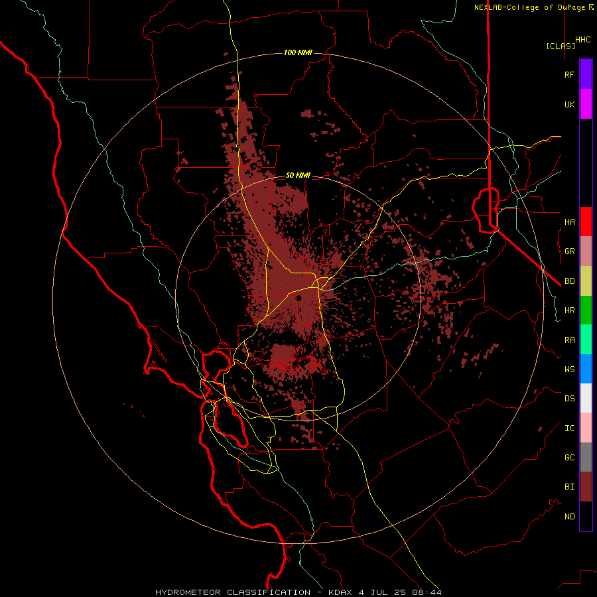597x597 pixels.
Task: Click the WS legend label
Action: click(x=570, y=369)
